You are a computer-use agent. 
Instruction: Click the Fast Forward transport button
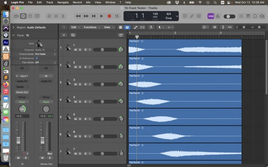[86, 16]
